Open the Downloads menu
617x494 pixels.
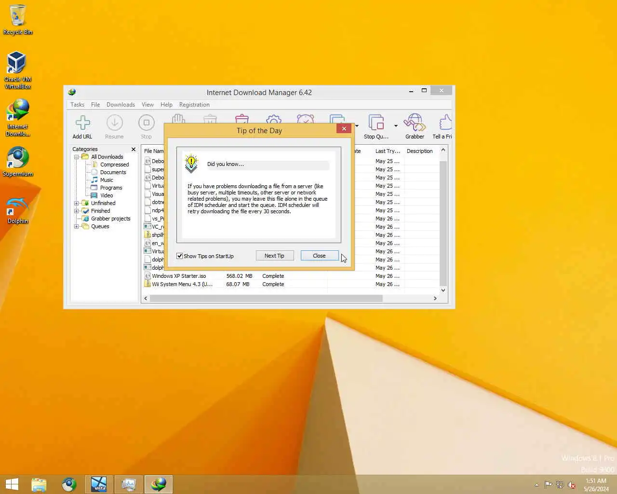[x=121, y=105]
